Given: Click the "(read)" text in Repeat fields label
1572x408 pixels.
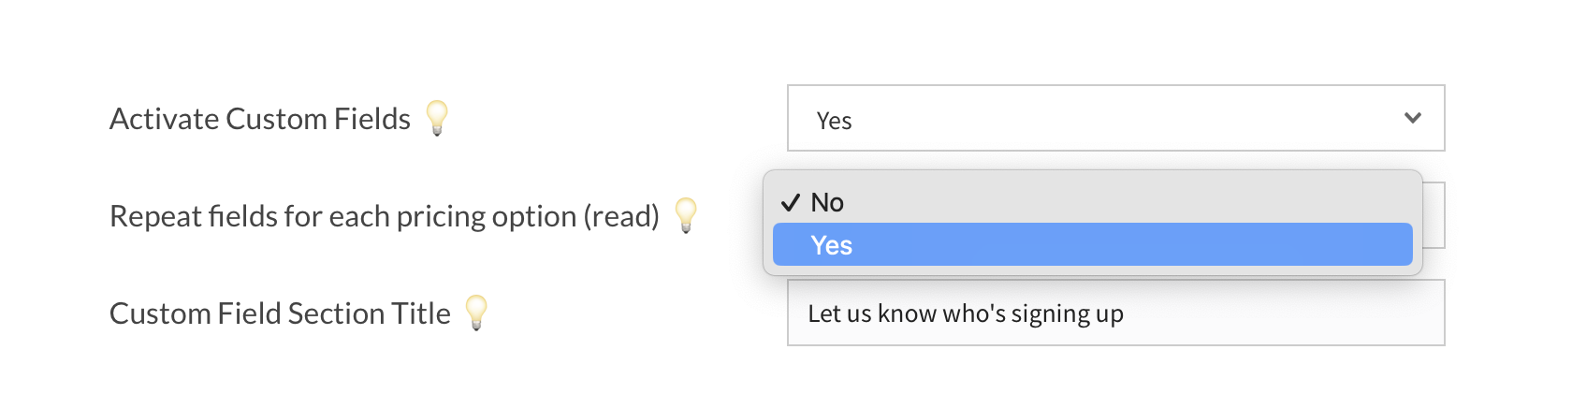Looking at the screenshot, I should (x=621, y=216).
